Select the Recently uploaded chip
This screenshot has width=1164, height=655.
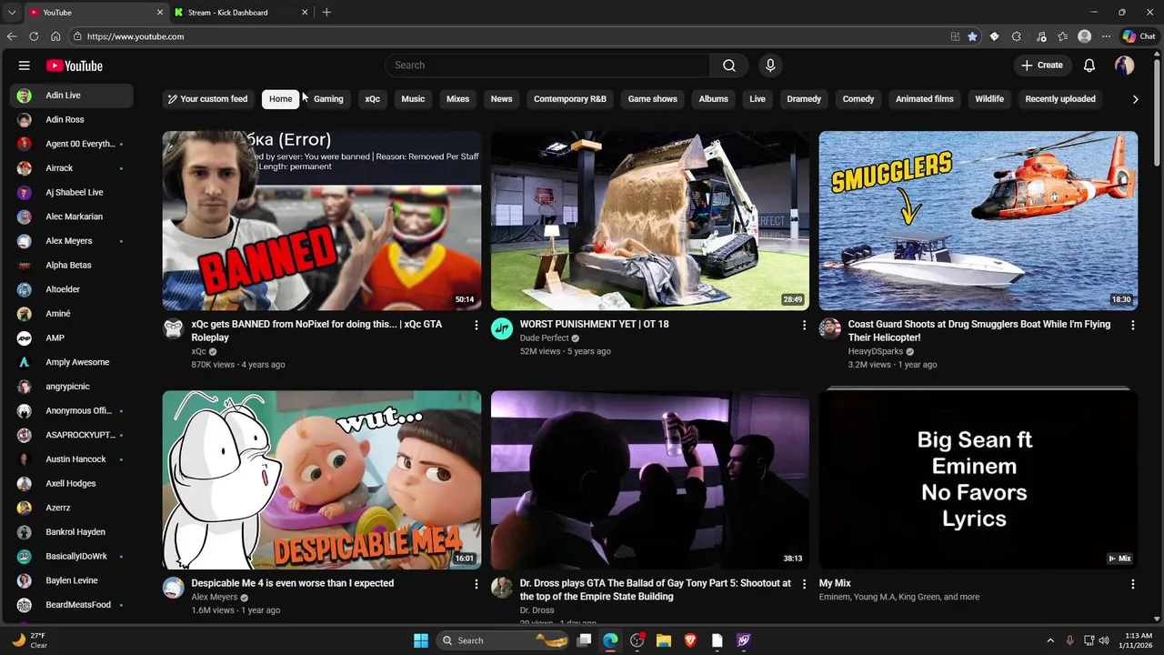point(1060,99)
